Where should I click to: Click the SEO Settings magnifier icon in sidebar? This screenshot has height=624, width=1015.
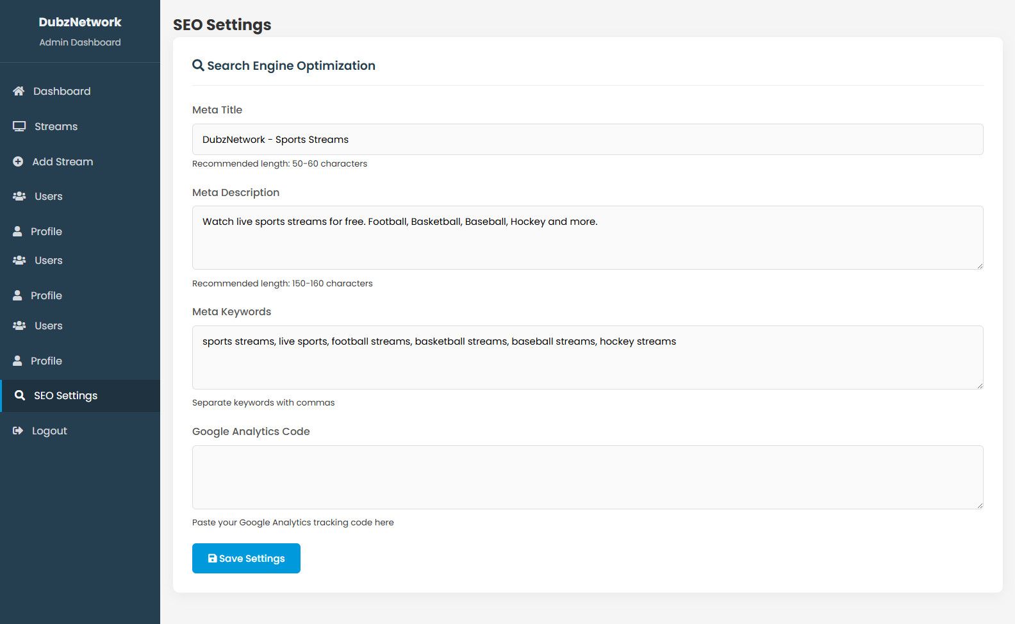(x=20, y=395)
